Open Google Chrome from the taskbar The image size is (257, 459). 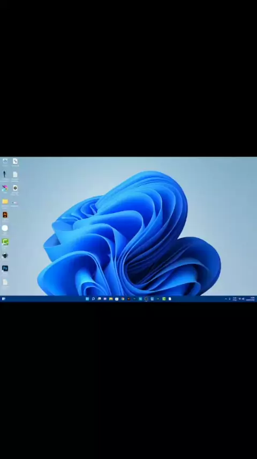(123, 299)
